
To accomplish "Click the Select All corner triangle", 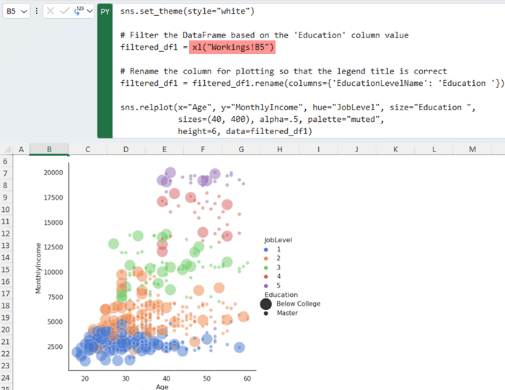I will point(7,149).
